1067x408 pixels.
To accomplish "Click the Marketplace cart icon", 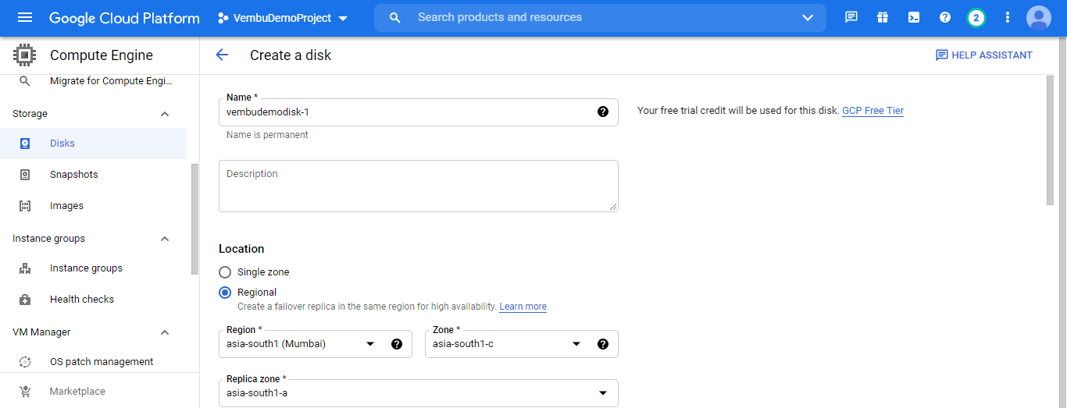I will (25, 392).
